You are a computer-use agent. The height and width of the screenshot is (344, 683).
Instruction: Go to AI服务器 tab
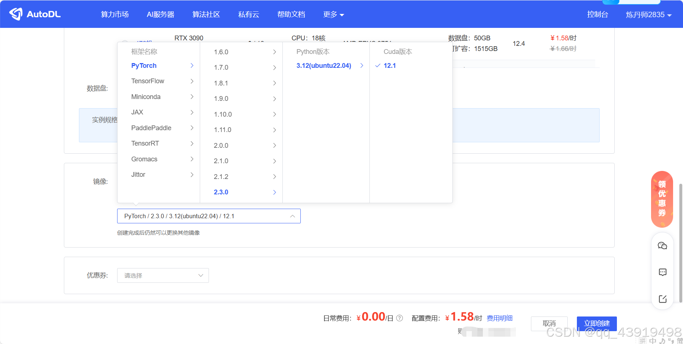[x=160, y=14]
